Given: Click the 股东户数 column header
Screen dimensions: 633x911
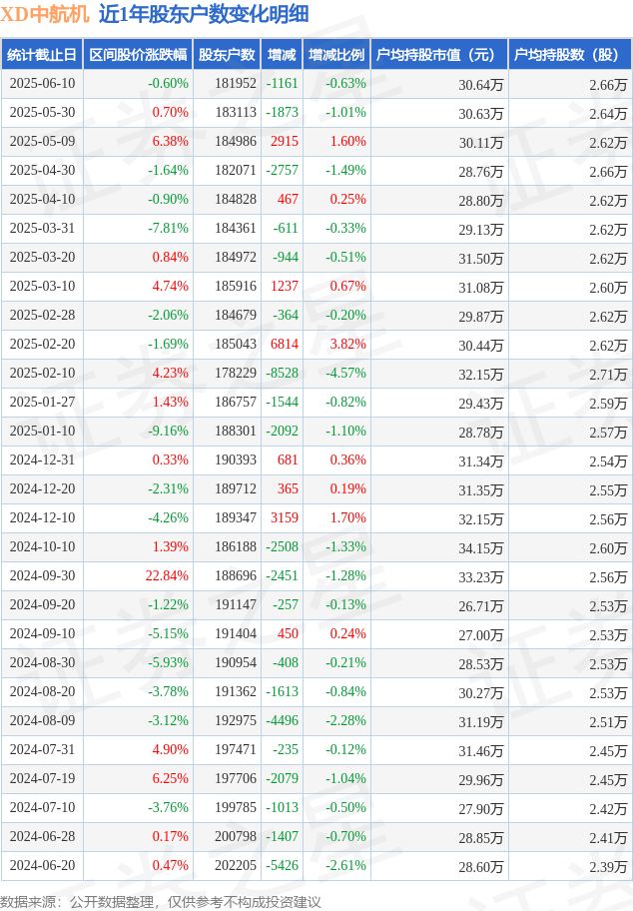Looking at the screenshot, I should coord(227,55).
